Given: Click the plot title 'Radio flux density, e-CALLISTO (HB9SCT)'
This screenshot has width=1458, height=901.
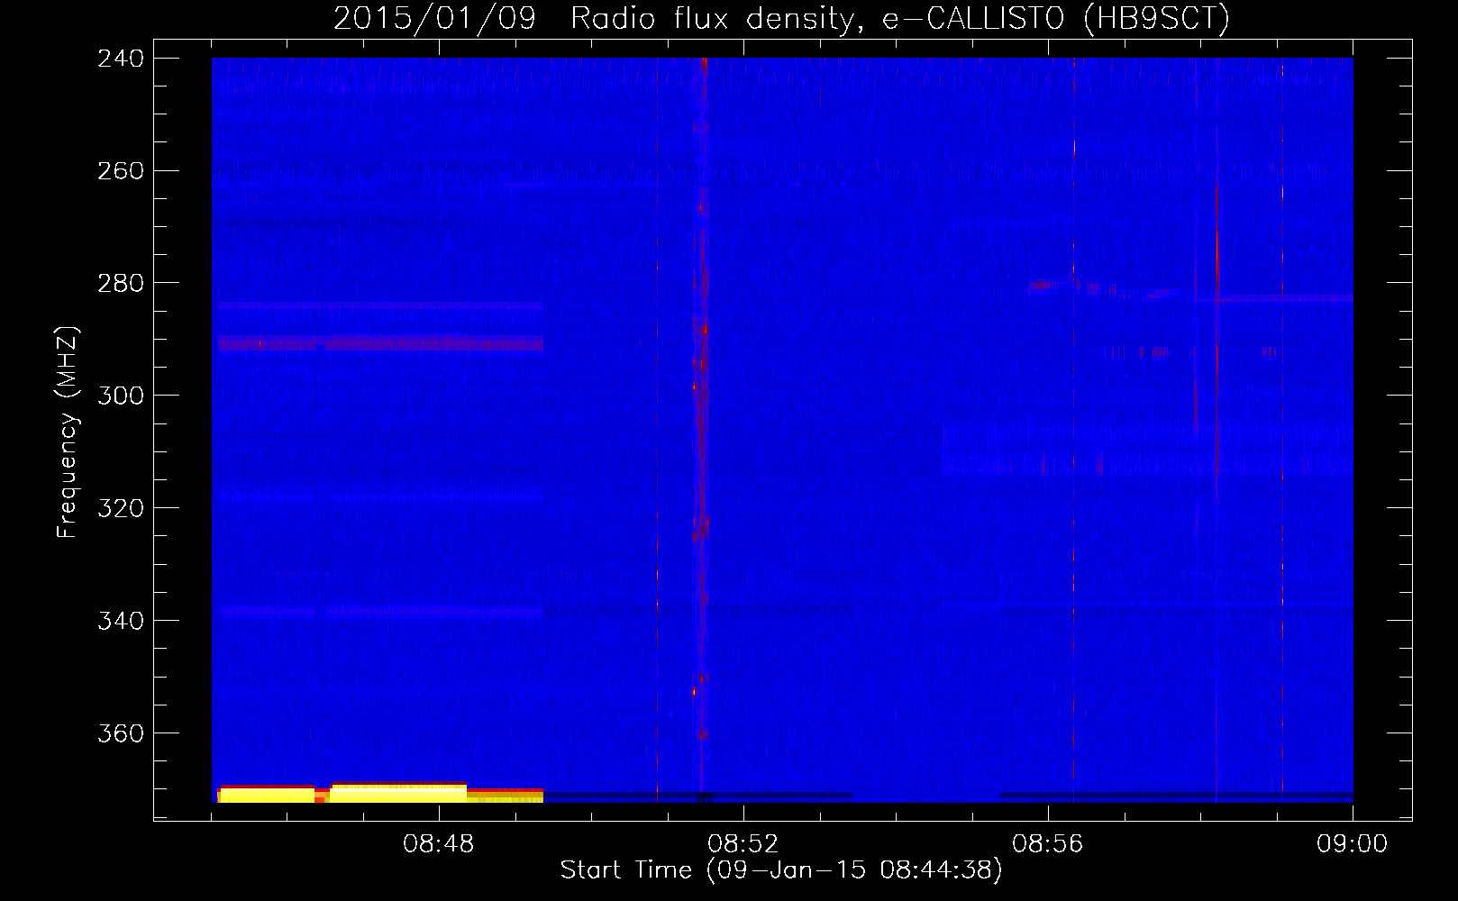Looking at the screenshot, I should pos(899,19).
